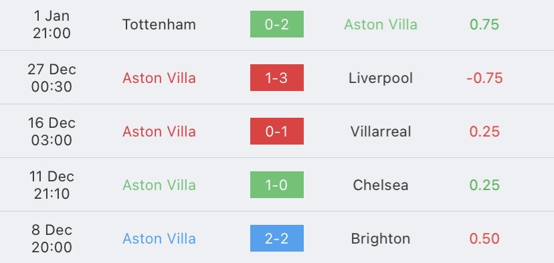The width and height of the screenshot is (554, 263).
Task: Open the green 0-2 score badge
Action: point(276,24)
